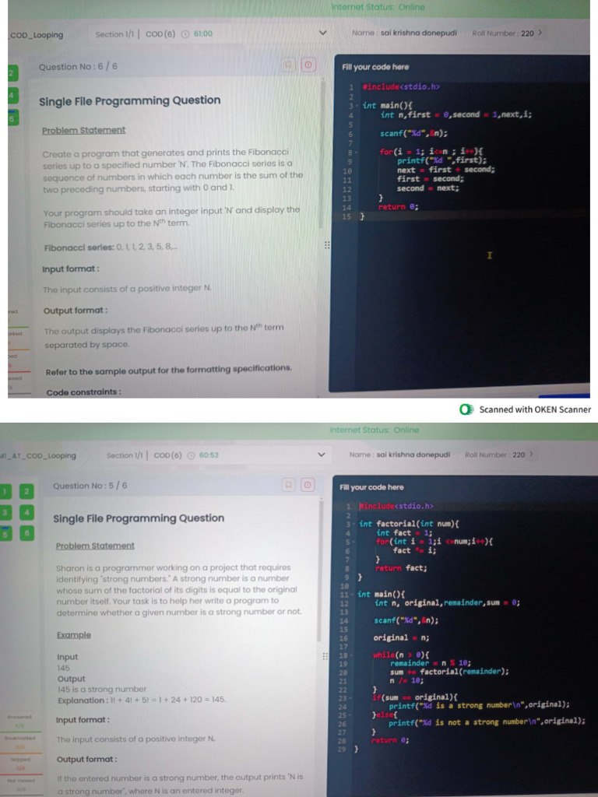Go to question 6 in the lower navigator
598x797 pixels.
pos(27,533)
